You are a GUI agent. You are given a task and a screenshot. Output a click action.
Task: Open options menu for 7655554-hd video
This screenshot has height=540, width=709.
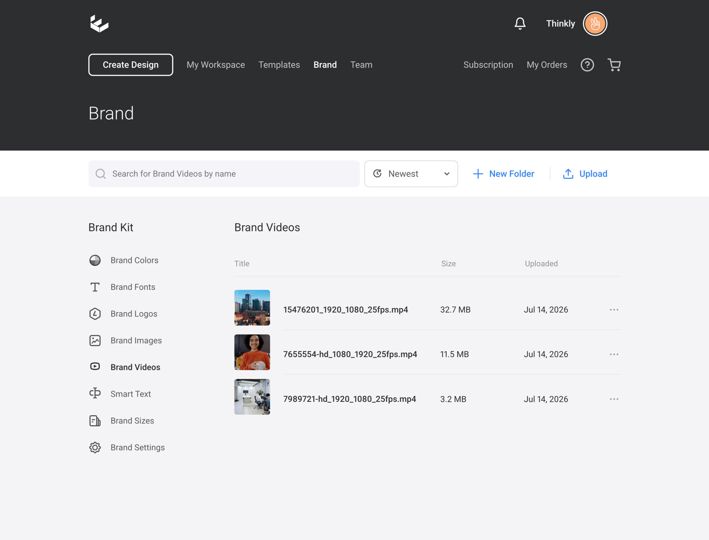pos(614,354)
